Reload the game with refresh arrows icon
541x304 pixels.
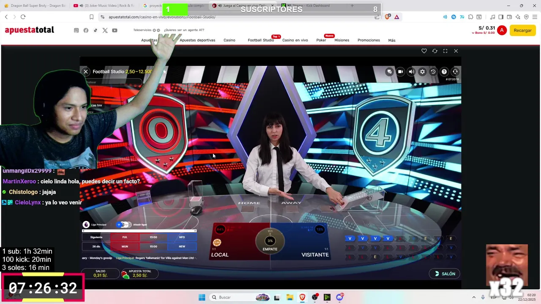(x=434, y=51)
